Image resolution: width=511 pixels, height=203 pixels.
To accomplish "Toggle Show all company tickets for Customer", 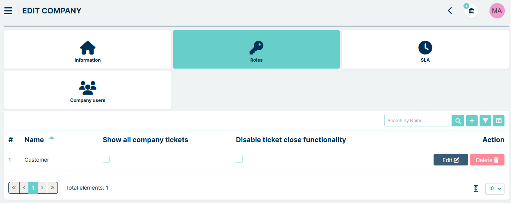I will (x=106, y=159).
